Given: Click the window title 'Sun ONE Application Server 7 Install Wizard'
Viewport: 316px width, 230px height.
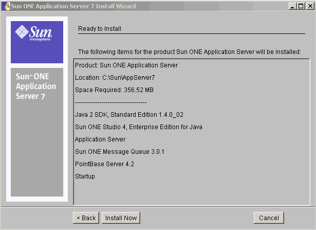Looking at the screenshot, I should pos(73,6).
